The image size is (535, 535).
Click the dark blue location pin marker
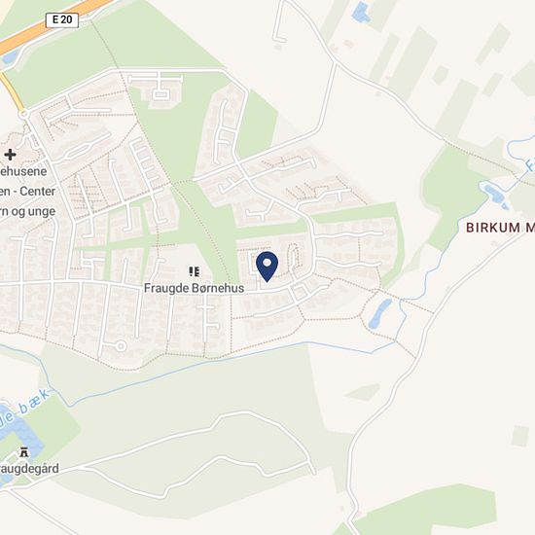[267, 267]
